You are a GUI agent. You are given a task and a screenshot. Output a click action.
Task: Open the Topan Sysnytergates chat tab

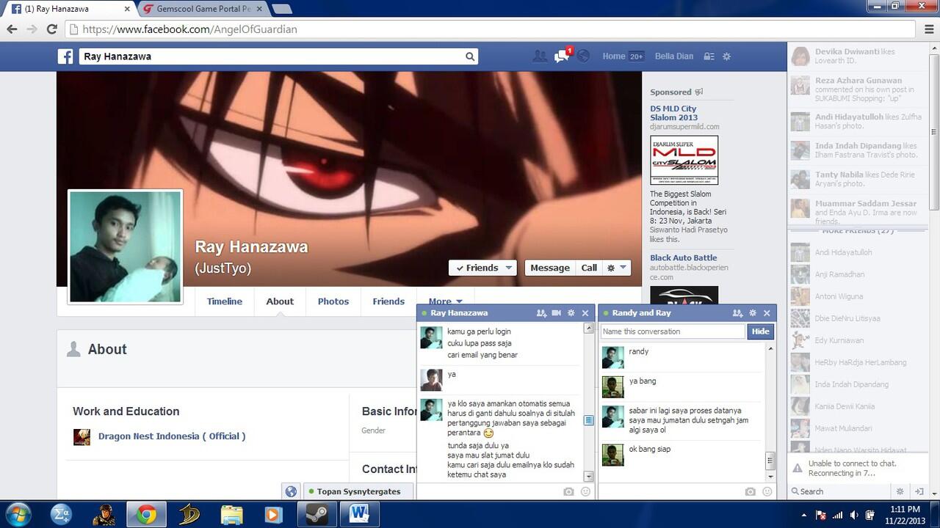pos(358,491)
